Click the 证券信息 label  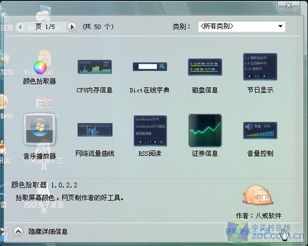[x=205, y=154]
